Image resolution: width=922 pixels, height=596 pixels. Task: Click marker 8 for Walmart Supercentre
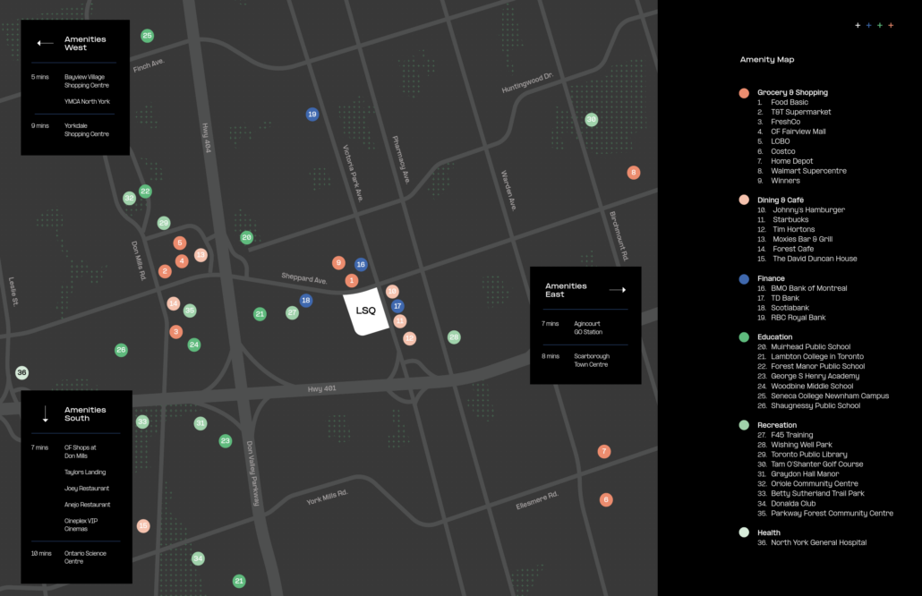[x=634, y=173]
